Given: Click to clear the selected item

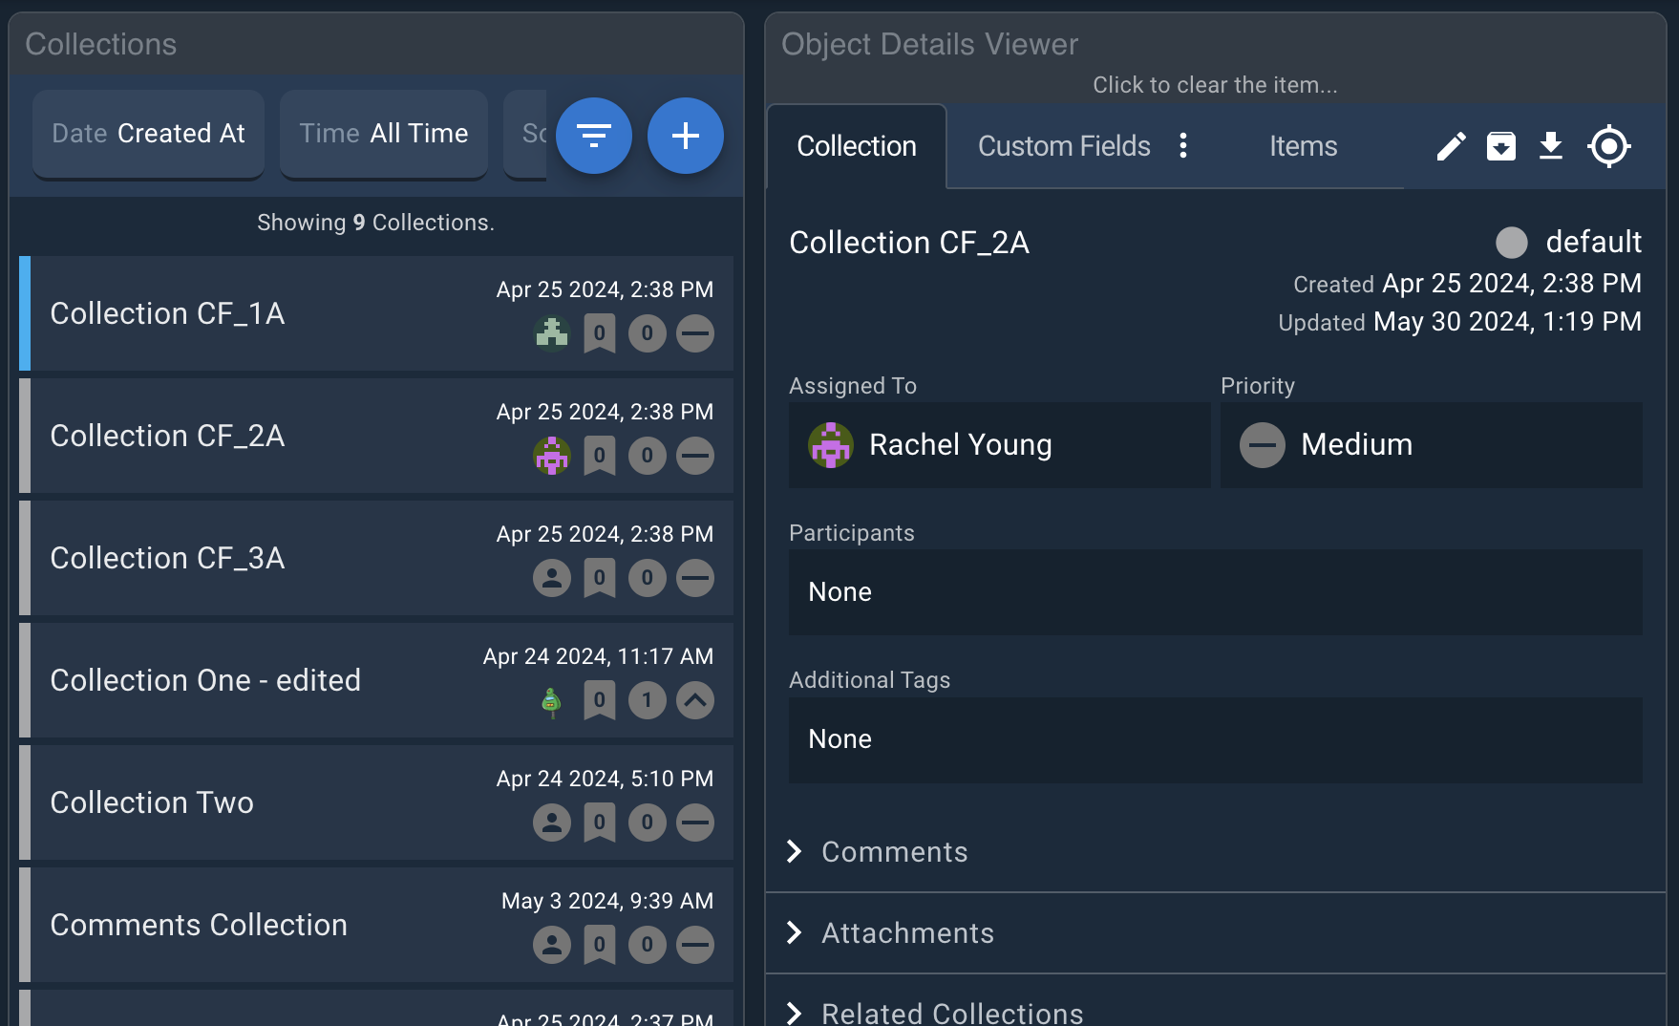Looking at the screenshot, I should [1215, 84].
